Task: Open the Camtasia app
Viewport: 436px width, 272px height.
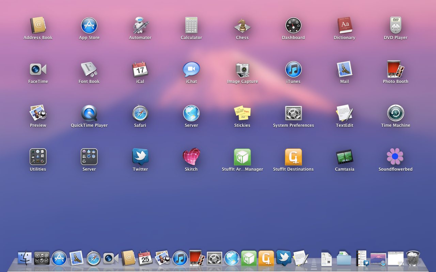Action: pos(344,157)
